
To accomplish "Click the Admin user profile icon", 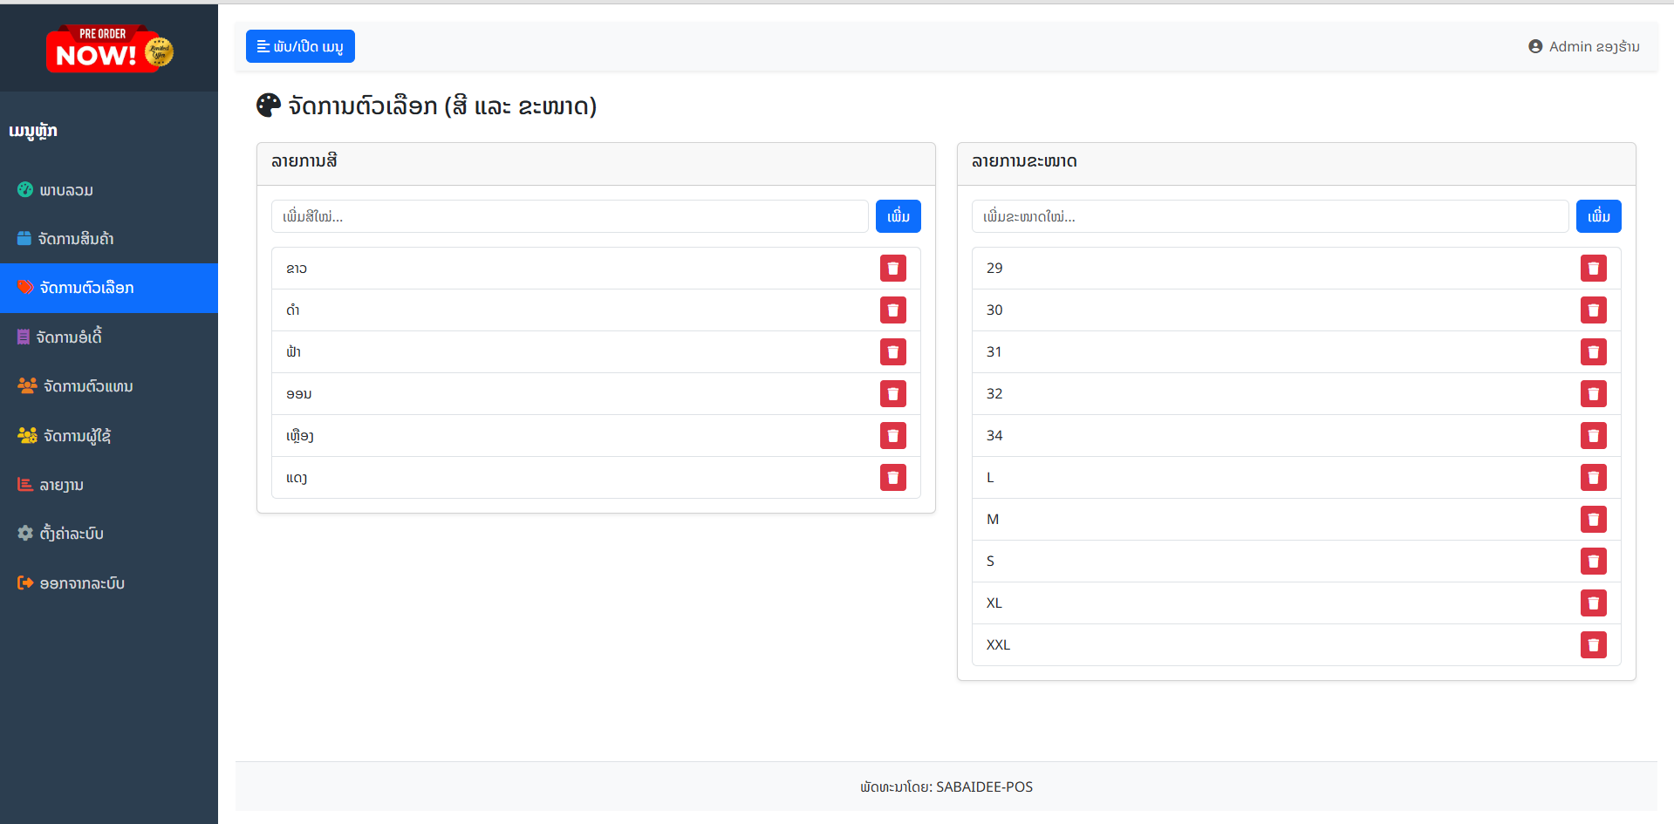I will 1535,47.
